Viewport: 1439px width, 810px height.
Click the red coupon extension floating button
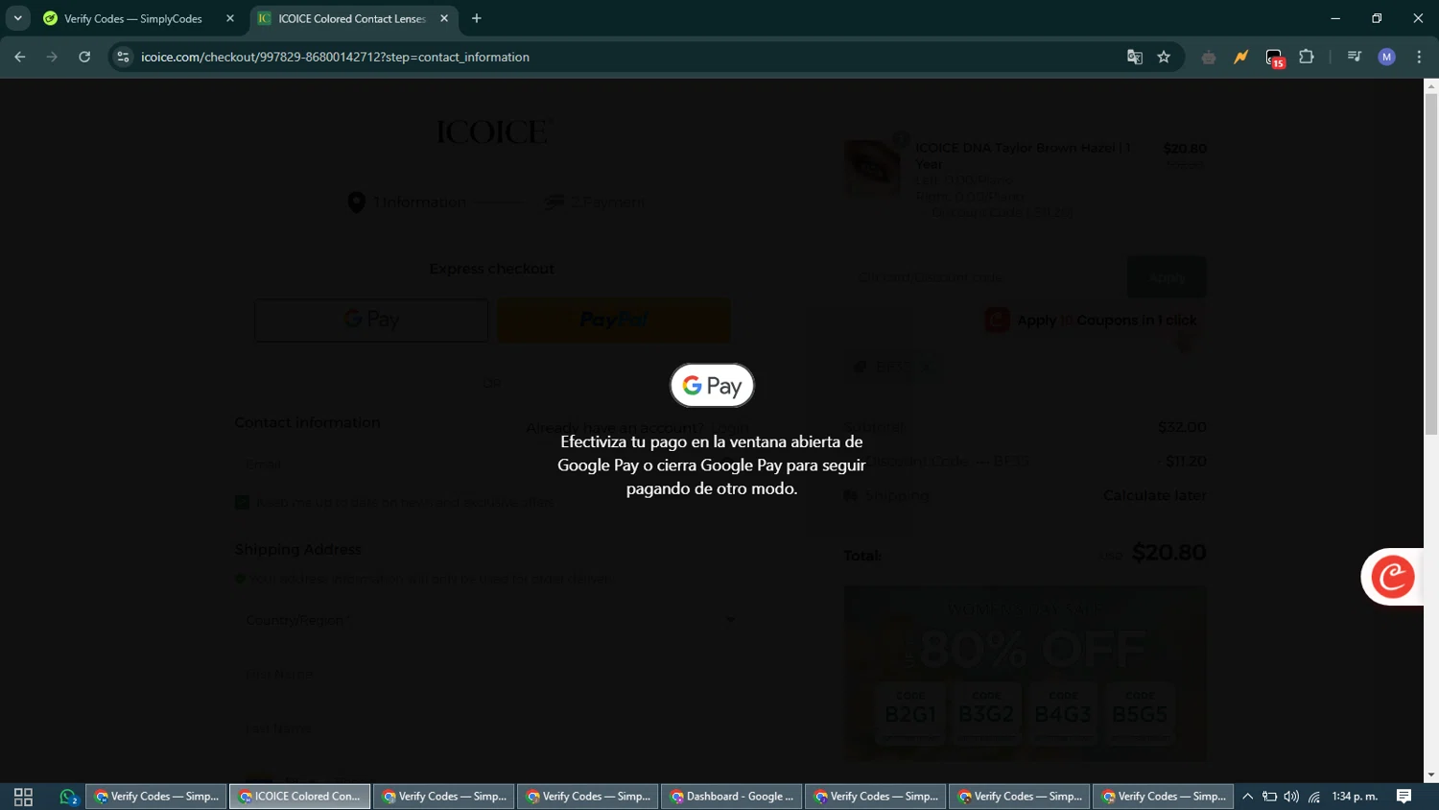tap(1392, 577)
